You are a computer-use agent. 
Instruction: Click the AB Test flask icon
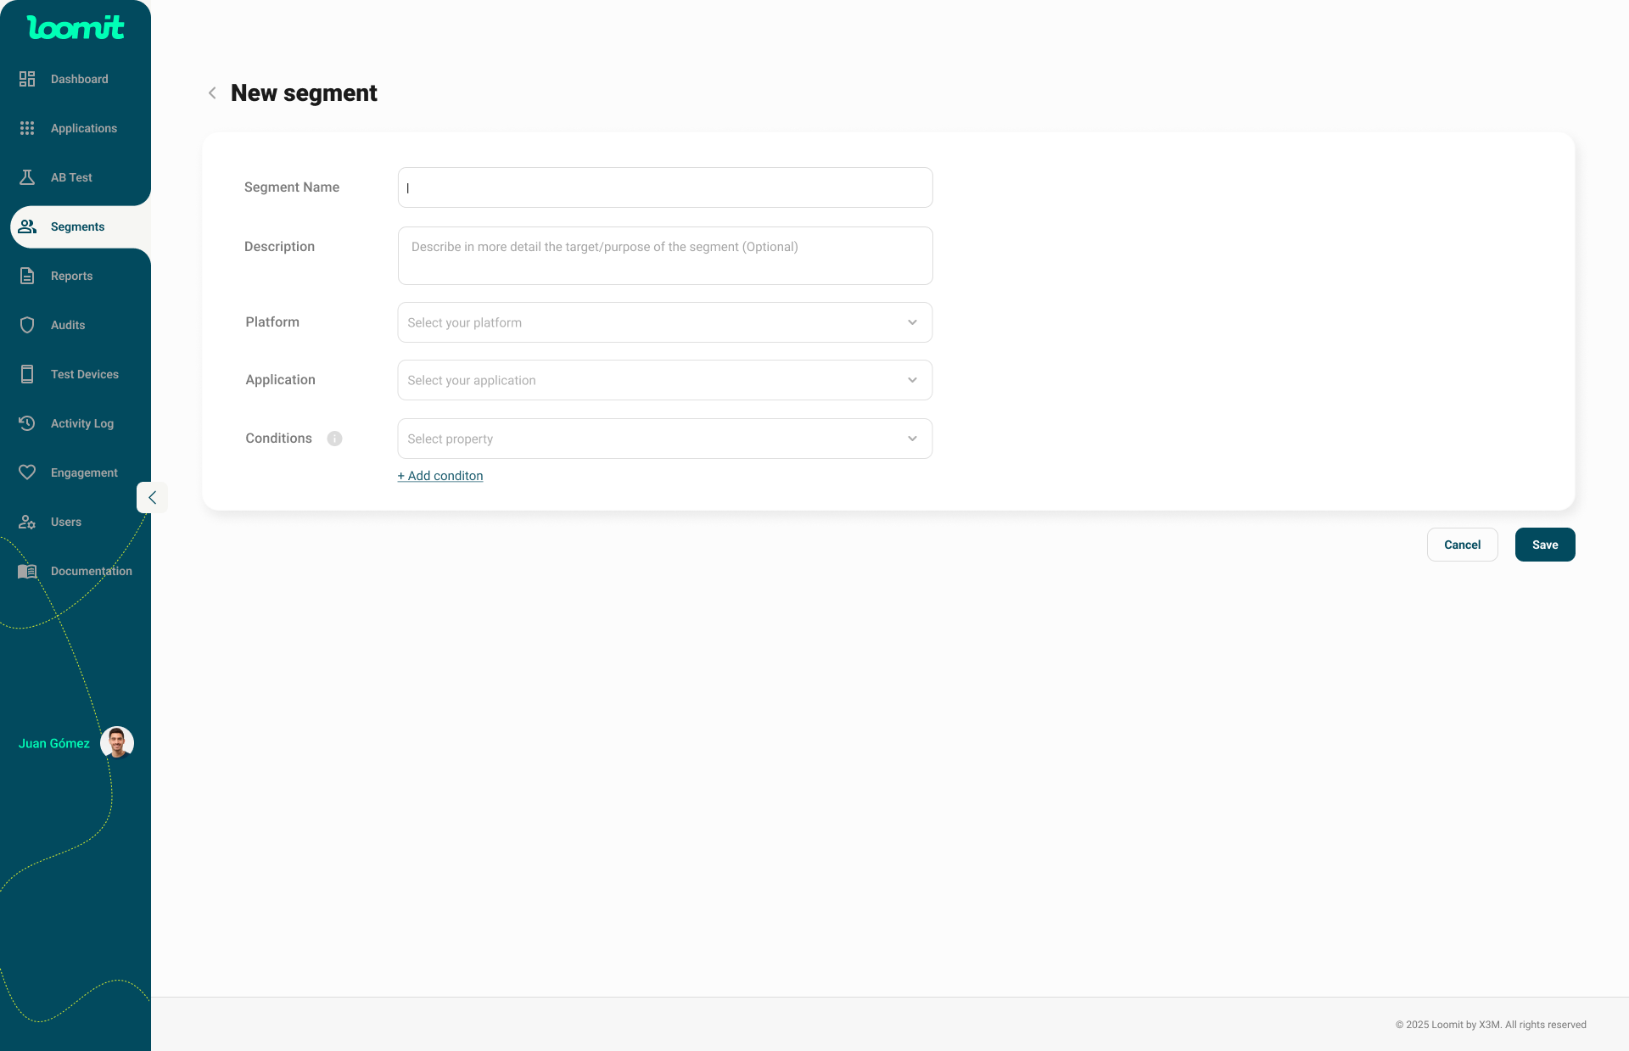(x=27, y=177)
